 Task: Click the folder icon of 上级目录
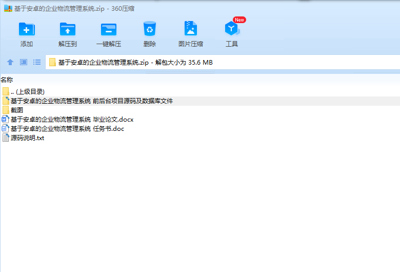click(x=6, y=91)
